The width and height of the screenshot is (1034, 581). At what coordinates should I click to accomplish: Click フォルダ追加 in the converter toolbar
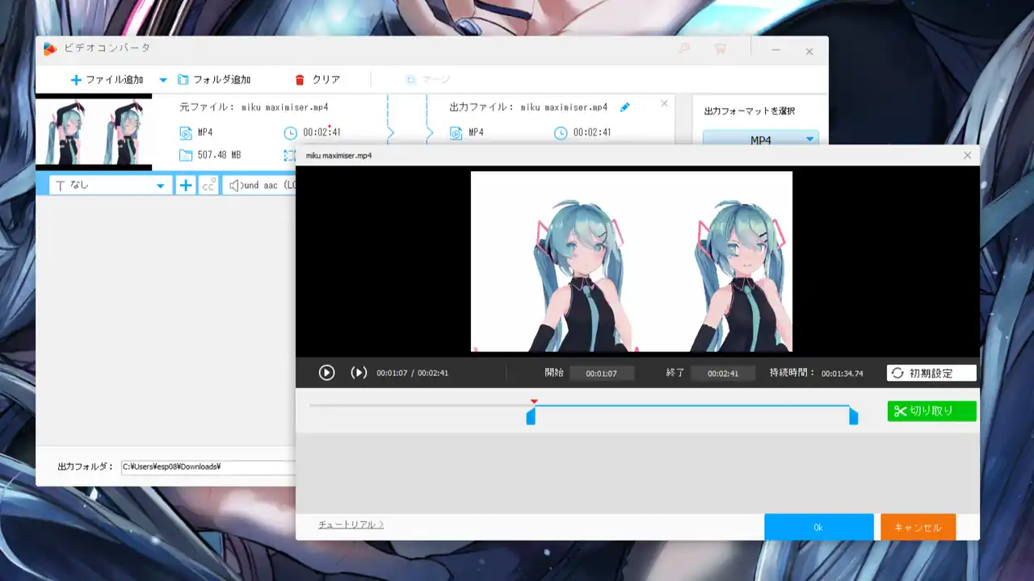[x=214, y=80]
